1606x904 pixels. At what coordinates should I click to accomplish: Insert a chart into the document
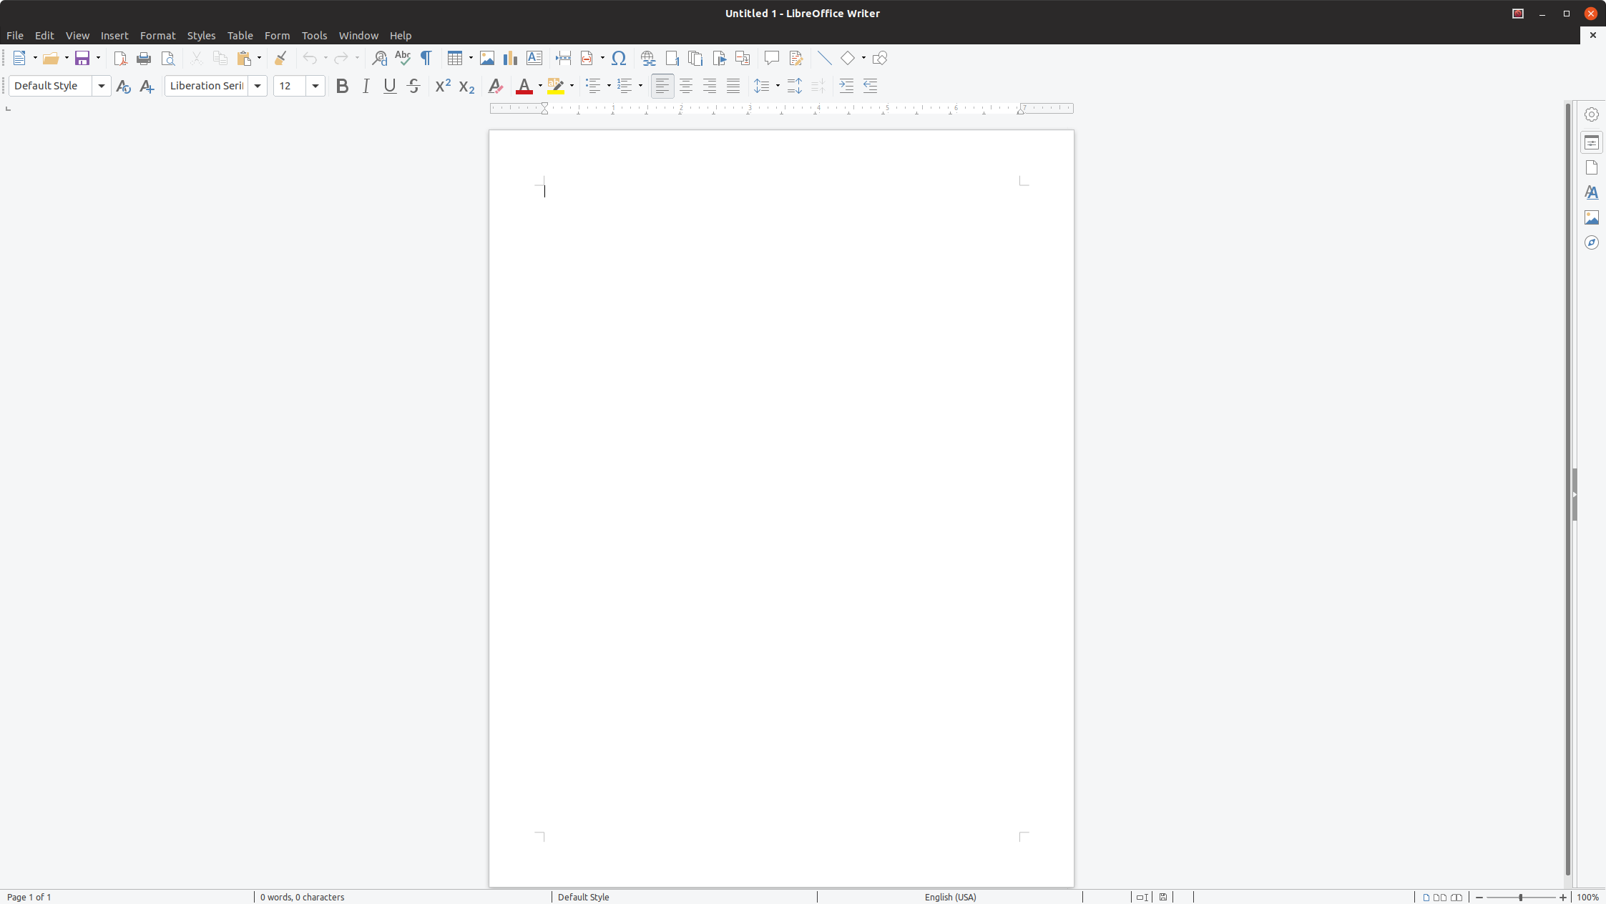(509, 58)
